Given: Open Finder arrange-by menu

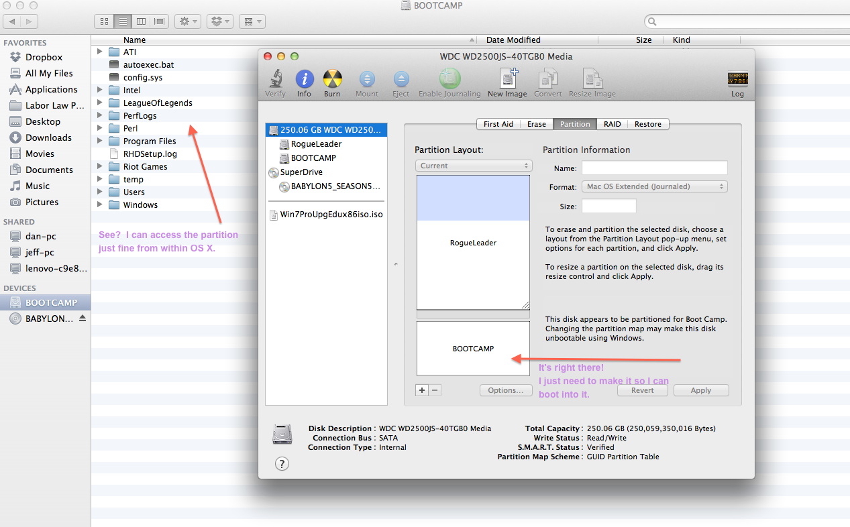Looking at the screenshot, I should click(x=252, y=21).
